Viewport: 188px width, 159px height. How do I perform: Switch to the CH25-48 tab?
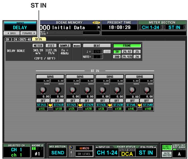tap(25, 39)
